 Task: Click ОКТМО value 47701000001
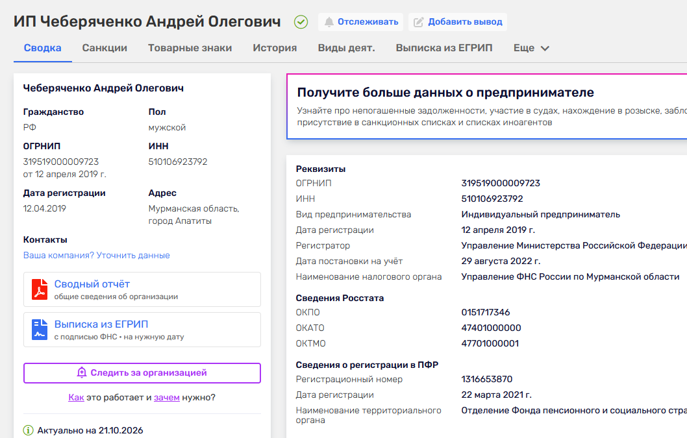[x=490, y=343]
